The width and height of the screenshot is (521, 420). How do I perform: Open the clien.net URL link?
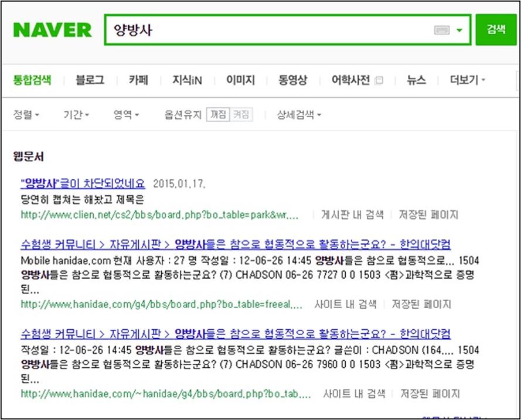pyautogui.click(x=159, y=215)
